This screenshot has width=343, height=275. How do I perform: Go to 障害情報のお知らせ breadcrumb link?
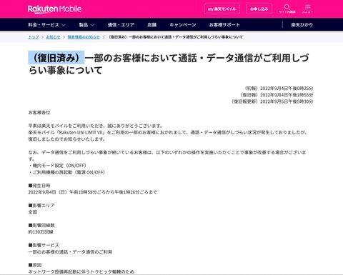[x=84, y=37]
